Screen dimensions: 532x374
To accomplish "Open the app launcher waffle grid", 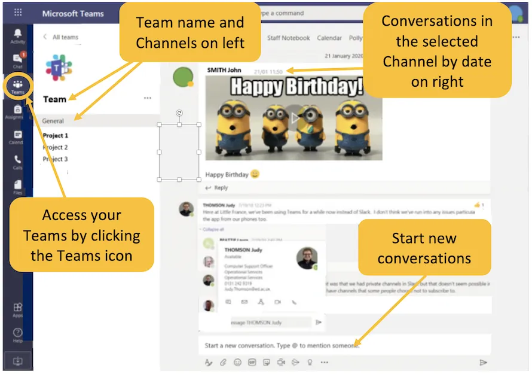I will (x=18, y=13).
